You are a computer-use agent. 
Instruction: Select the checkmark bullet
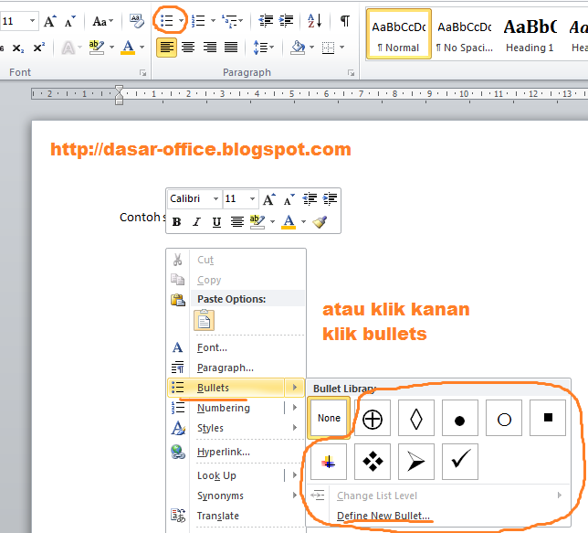(x=460, y=462)
